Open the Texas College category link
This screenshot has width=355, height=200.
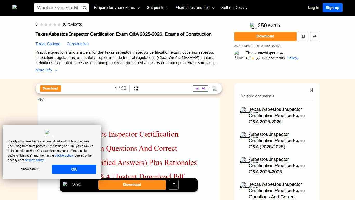click(48, 44)
